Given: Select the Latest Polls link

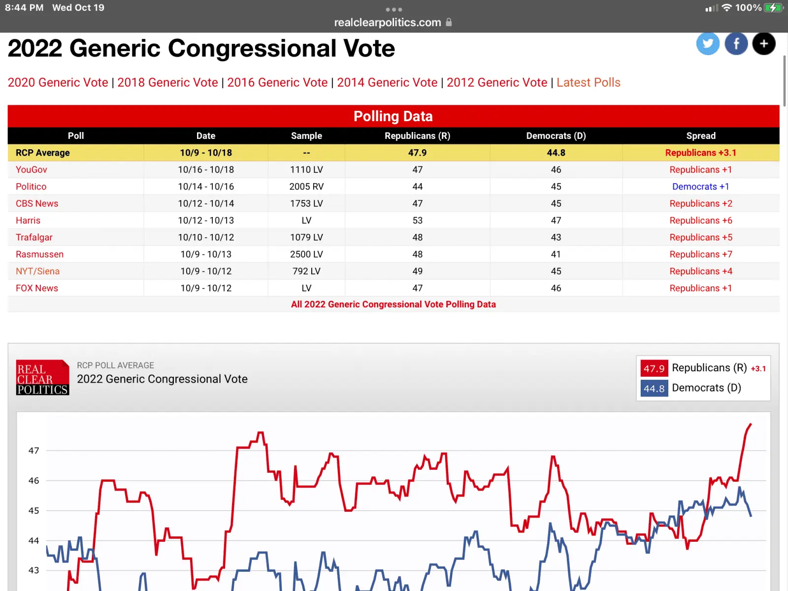Looking at the screenshot, I should point(589,82).
